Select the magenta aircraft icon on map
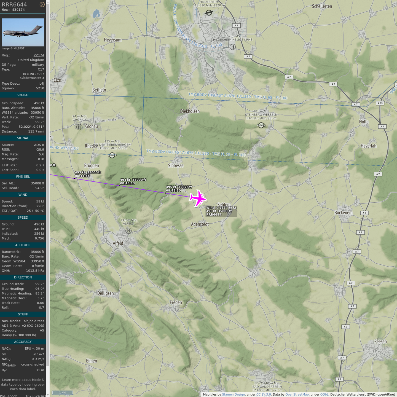Image resolution: width=397 pixels, height=397 pixels. [198, 198]
